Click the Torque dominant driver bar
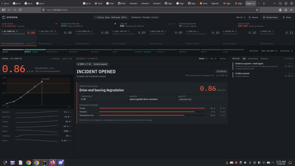 click(152, 108)
